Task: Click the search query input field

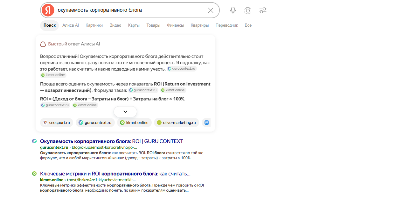Action: tap(130, 10)
